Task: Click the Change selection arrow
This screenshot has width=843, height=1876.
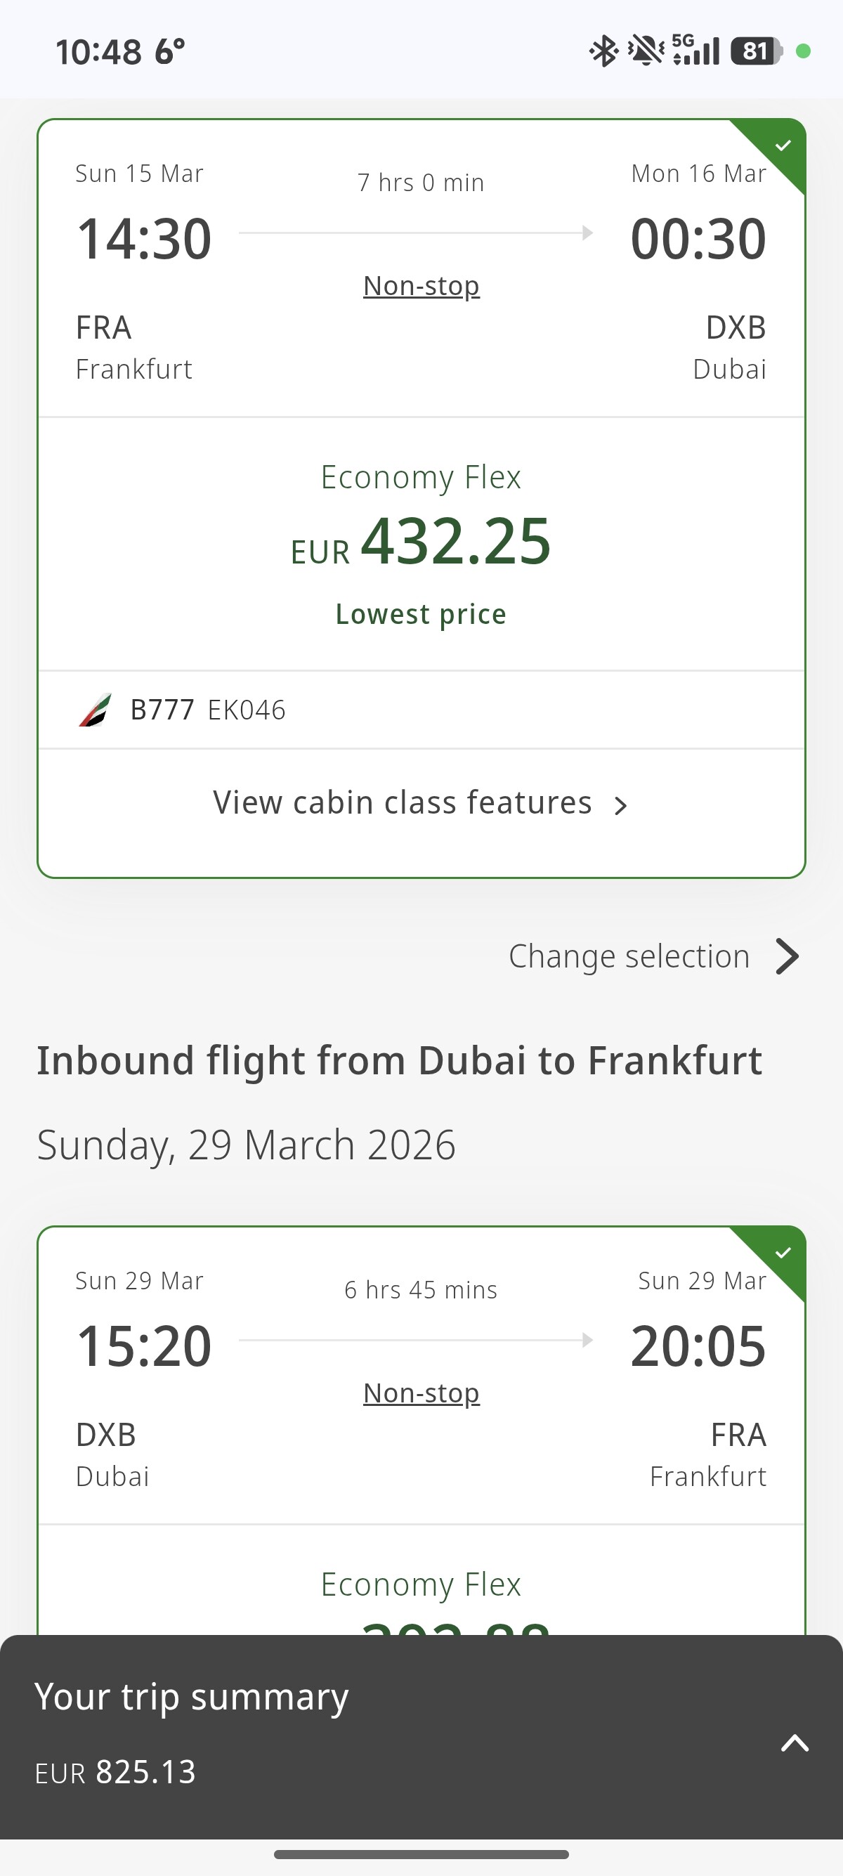Action: 787,956
